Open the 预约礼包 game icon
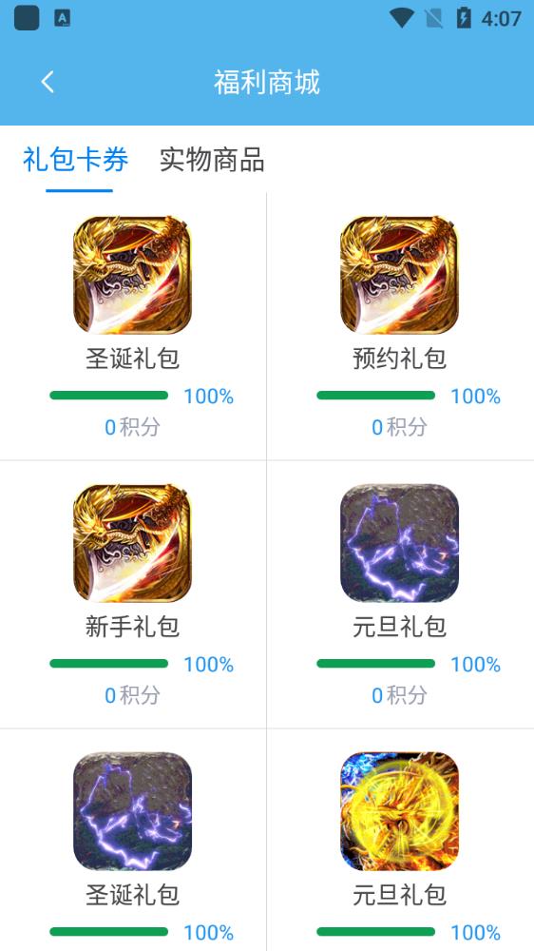The image size is (534, 951). coord(399,276)
